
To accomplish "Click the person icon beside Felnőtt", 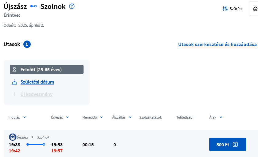I will click(x=14, y=69).
